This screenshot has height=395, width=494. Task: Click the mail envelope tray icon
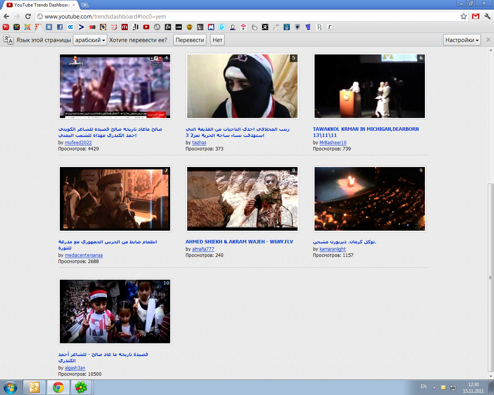(x=443, y=387)
